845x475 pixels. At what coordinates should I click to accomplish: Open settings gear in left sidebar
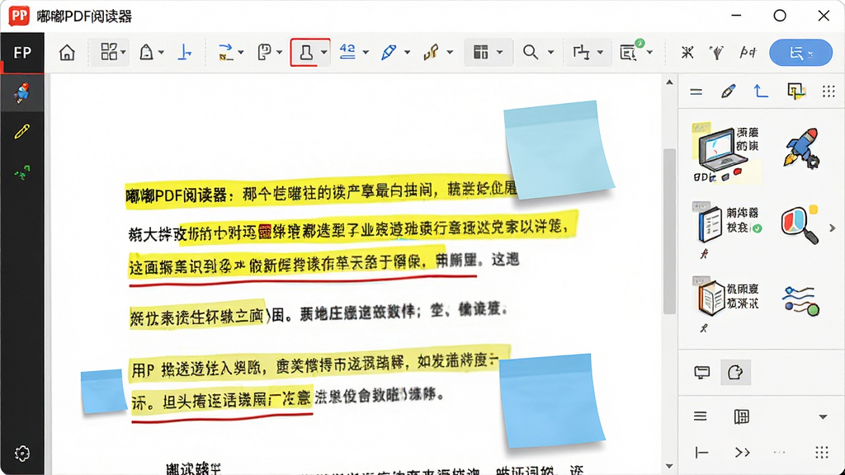click(x=22, y=454)
